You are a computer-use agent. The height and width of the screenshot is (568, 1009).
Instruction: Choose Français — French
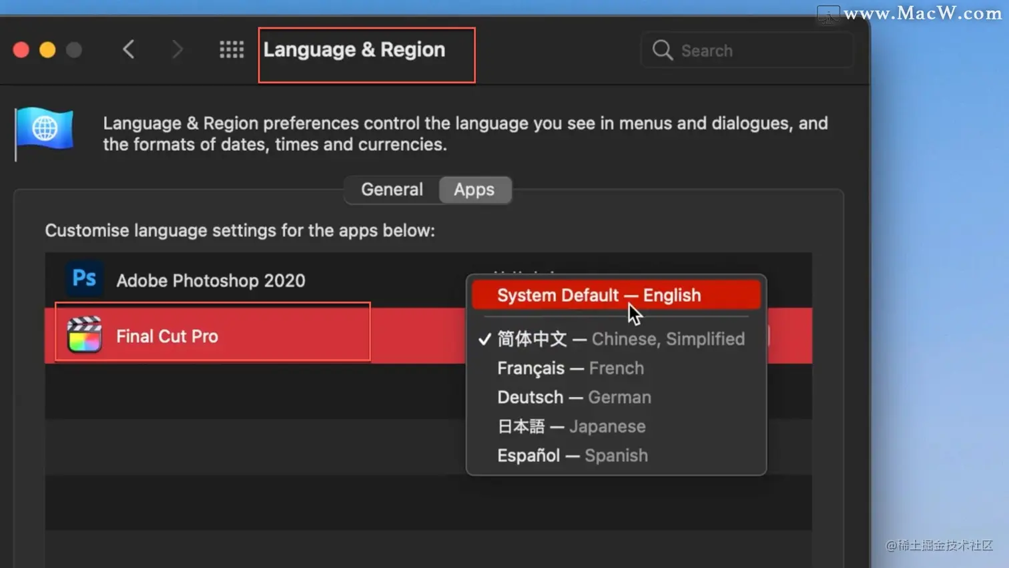(x=616, y=368)
